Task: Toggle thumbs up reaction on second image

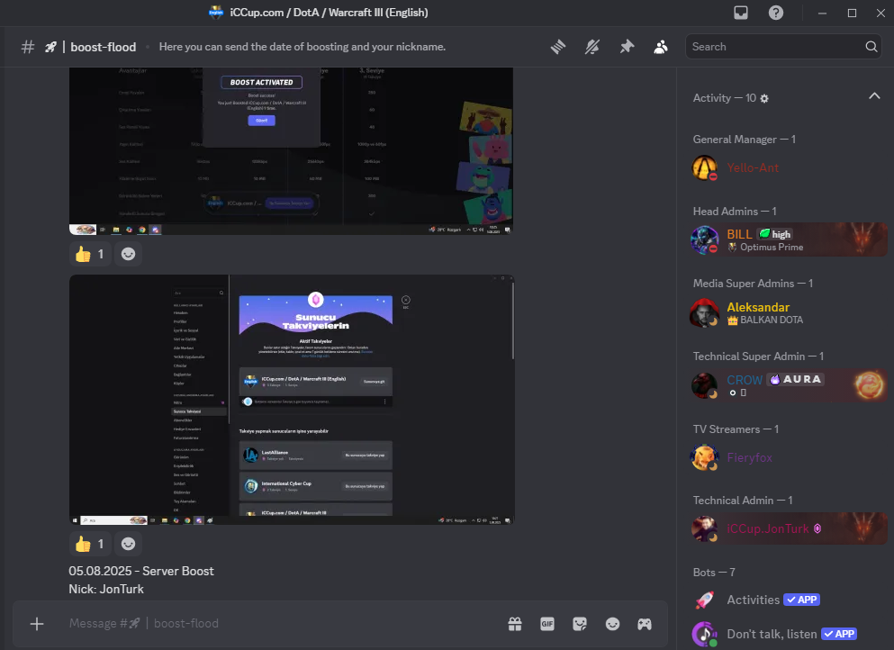Action: pyautogui.click(x=89, y=544)
